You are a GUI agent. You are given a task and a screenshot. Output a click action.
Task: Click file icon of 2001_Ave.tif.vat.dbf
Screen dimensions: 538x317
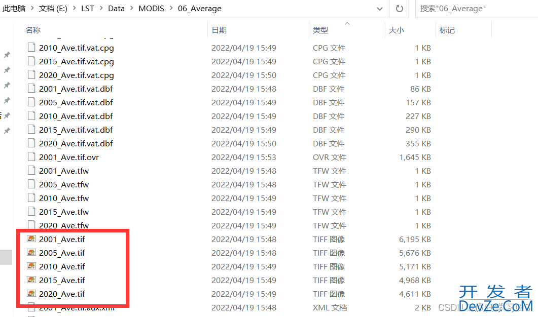[x=31, y=89]
